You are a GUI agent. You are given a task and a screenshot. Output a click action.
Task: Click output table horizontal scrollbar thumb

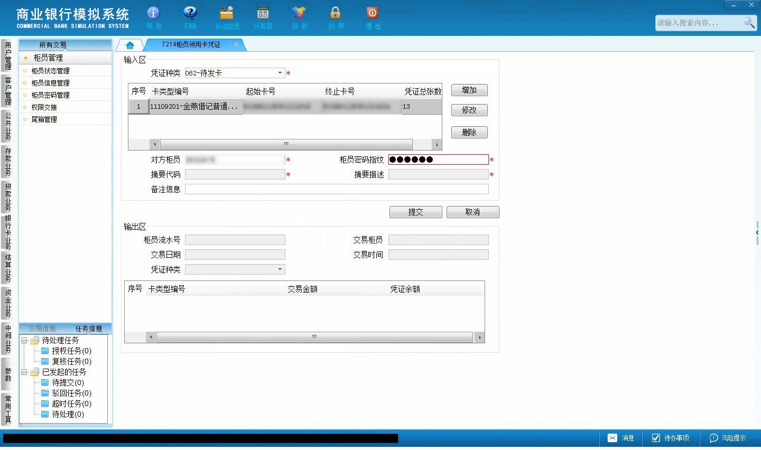tap(314, 337)
